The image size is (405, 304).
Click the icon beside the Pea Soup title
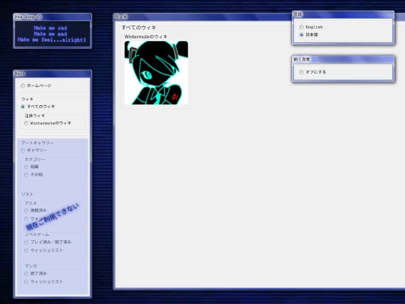coord(39,17)
